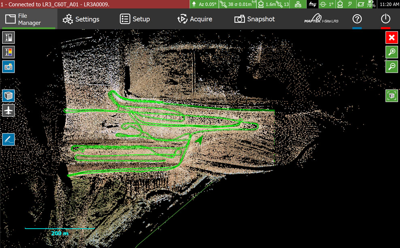This screenshot has height=248, width=400.
Task: Switch to 3D cube view mode
Action: coord(9,96)
